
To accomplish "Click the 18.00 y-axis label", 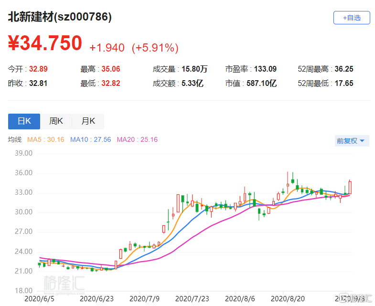I will click(23, 291).
